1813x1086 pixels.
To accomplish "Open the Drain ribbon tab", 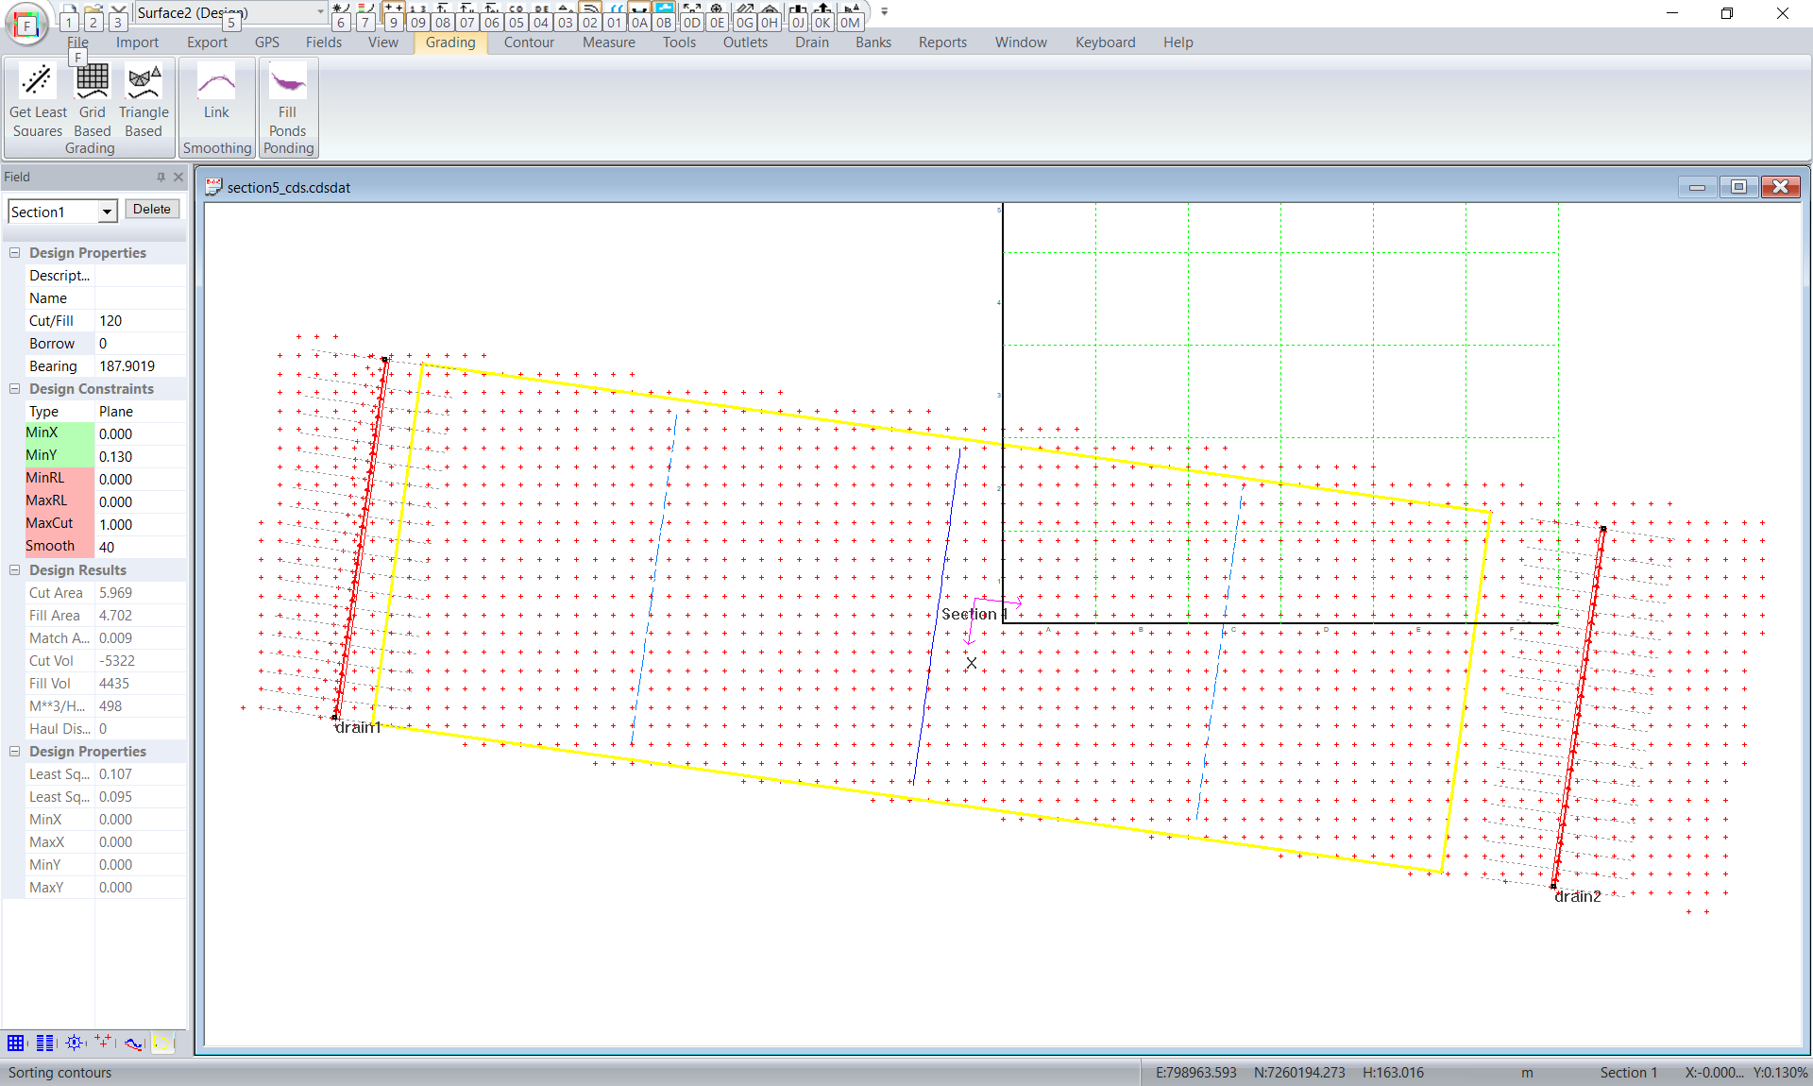I will point(811,42).
